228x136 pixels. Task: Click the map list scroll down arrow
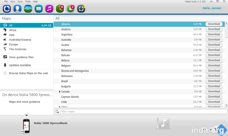tap(226, 105)
